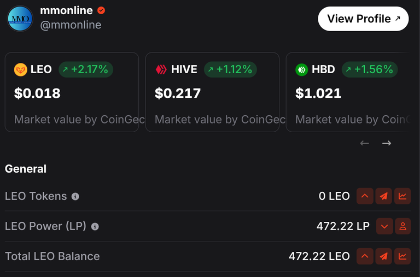The height and width of the screenshot is (277, 420).
Task: Go to next price cards with right arrow
Action: (x=387, y=143)
